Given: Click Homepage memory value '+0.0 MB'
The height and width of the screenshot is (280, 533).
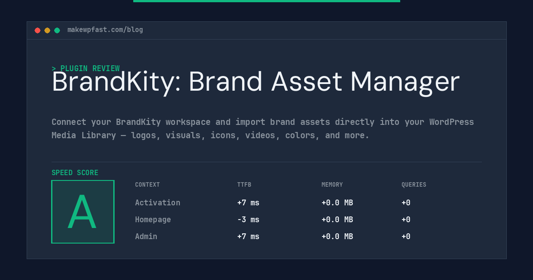Looking at the screenshot, I should (337, 220).
